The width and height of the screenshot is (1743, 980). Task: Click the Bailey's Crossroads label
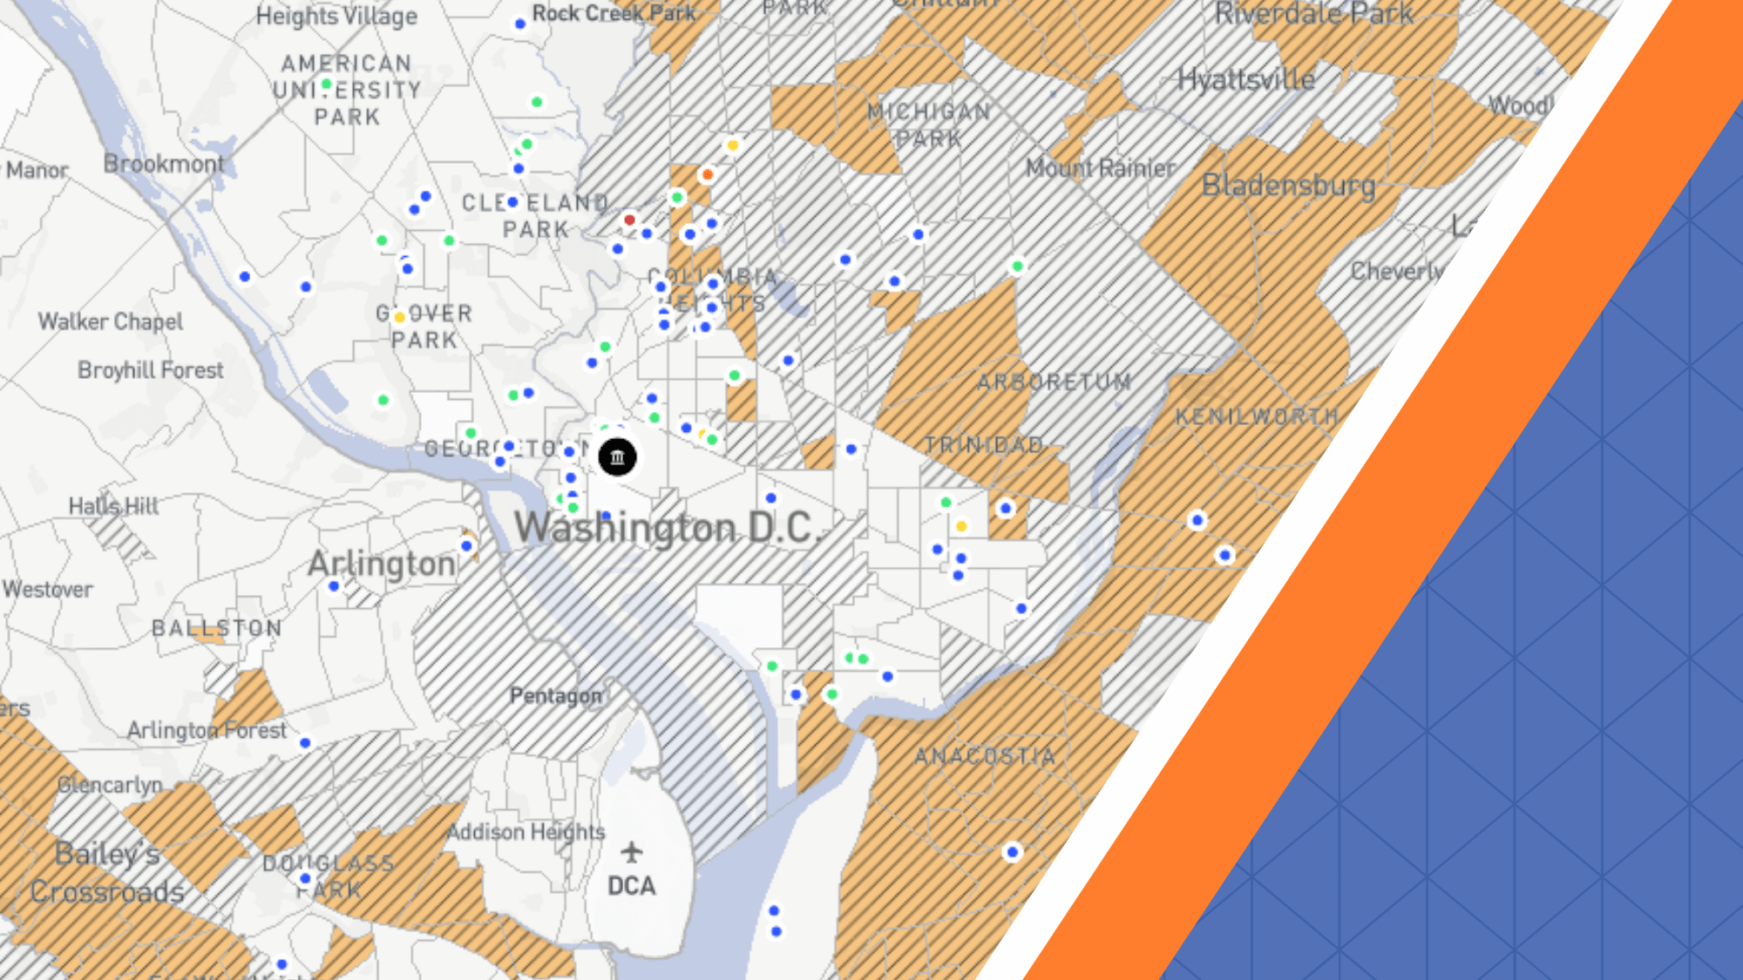107,873
